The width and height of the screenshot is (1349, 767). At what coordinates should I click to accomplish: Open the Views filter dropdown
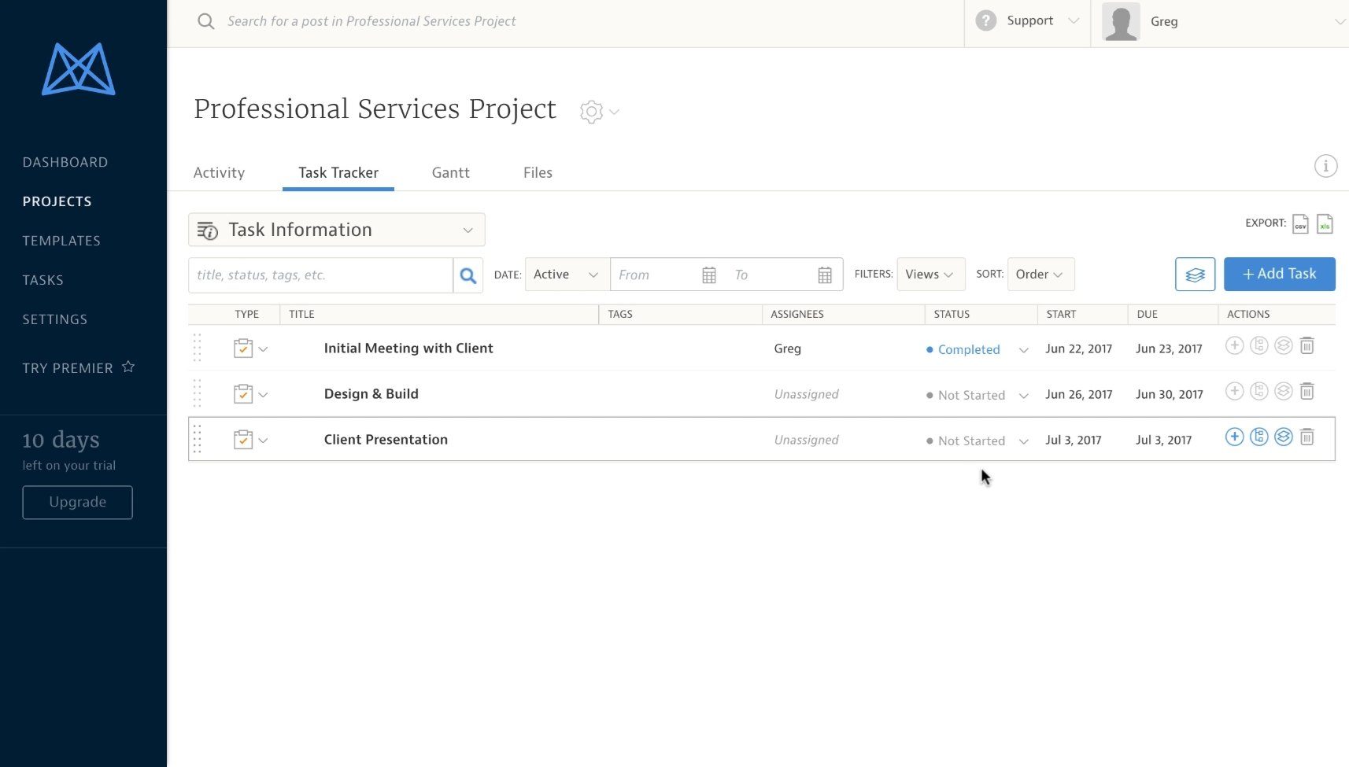click(x=930, y=274)
